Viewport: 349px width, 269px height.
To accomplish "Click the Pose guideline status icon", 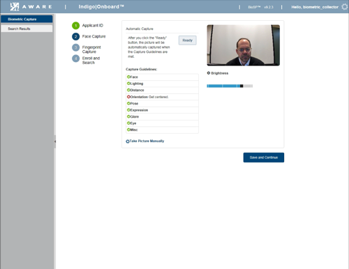I will tap(128, 103).
